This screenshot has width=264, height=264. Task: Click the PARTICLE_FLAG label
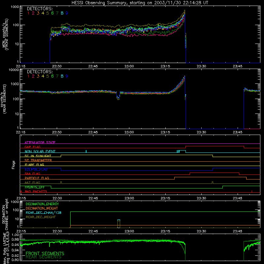(37, 178)
